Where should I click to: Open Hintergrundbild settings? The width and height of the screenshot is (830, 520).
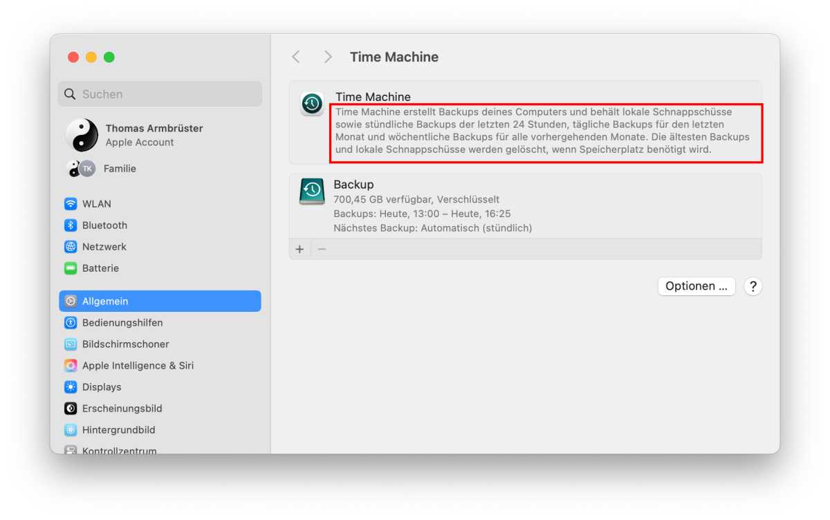(160, 430)
